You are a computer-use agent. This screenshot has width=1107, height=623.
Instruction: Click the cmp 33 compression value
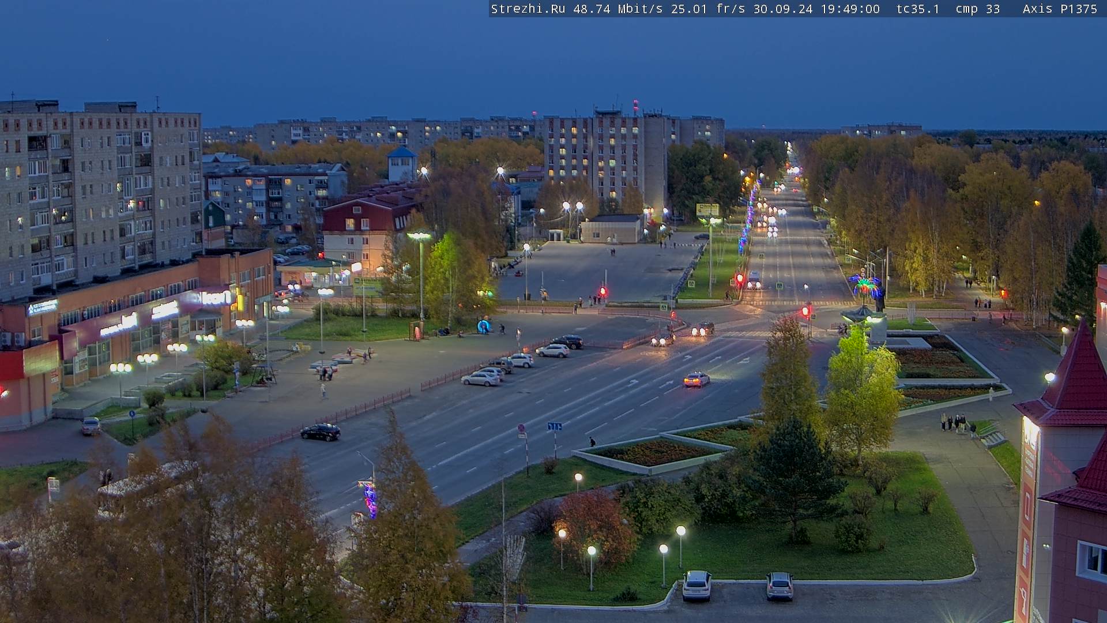coord(977,9)
